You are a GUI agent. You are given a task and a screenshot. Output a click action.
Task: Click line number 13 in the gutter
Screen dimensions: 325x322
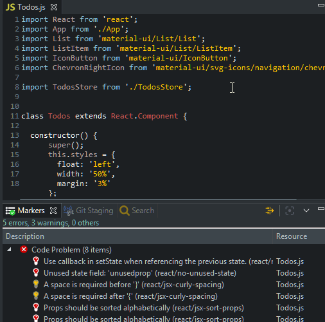click(15, 135)
